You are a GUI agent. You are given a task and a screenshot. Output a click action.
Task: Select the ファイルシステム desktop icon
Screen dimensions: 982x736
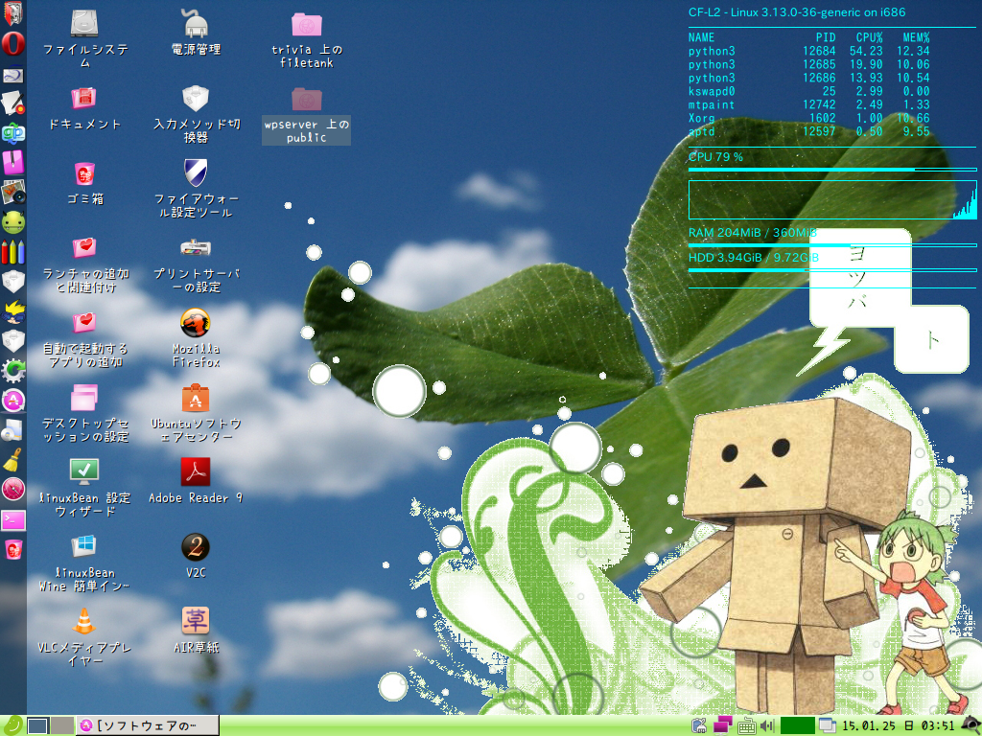pyautogui.click(x=85, y=38)
